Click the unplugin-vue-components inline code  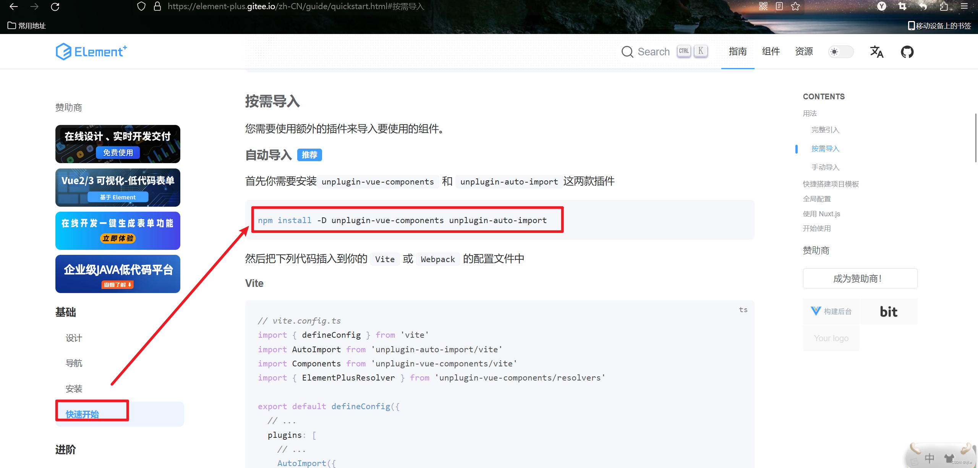tap(378, 182)
